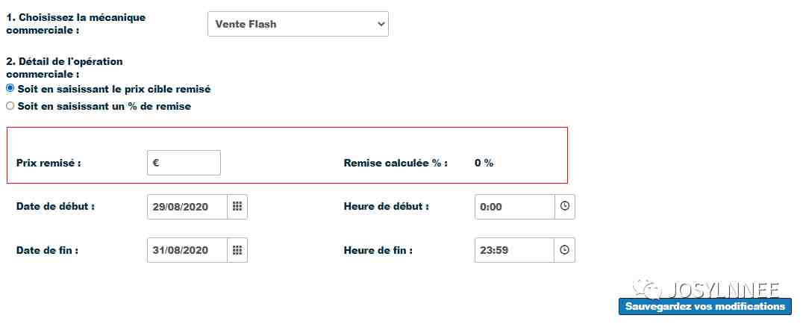
Task: Open the mécanique commerciale combo box
Action: (x=298, y=24)
